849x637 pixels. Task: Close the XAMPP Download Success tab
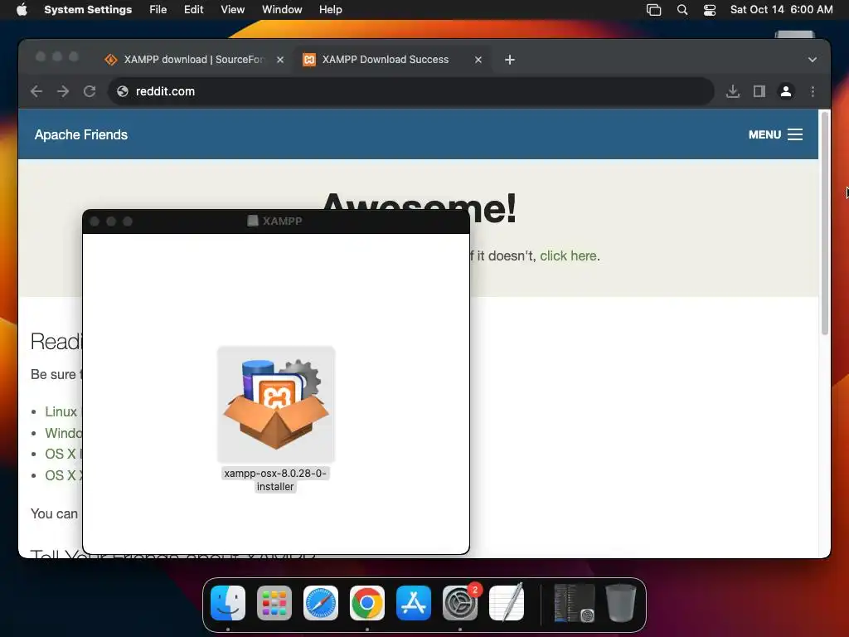tap(478, 60)
